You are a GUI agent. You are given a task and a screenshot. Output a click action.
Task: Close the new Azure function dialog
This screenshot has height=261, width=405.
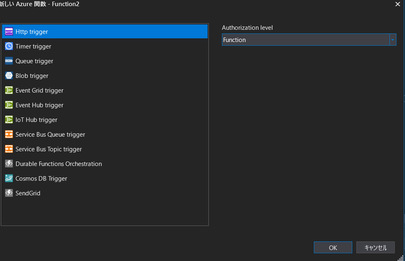(398, 4)
